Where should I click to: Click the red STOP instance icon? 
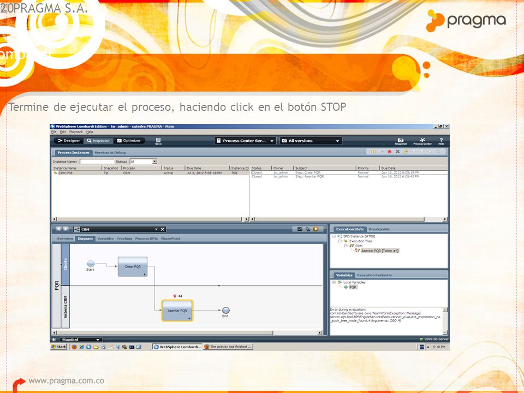pyautogui.click(x=389, y=152)
